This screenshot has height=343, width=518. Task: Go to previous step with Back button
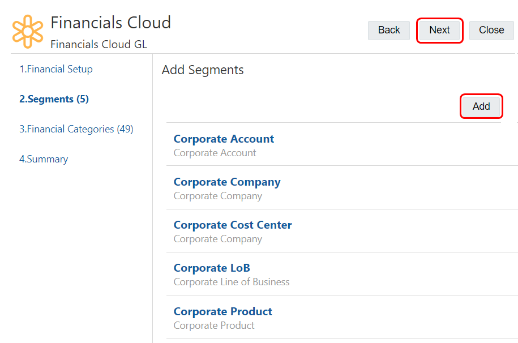[389, 31]
